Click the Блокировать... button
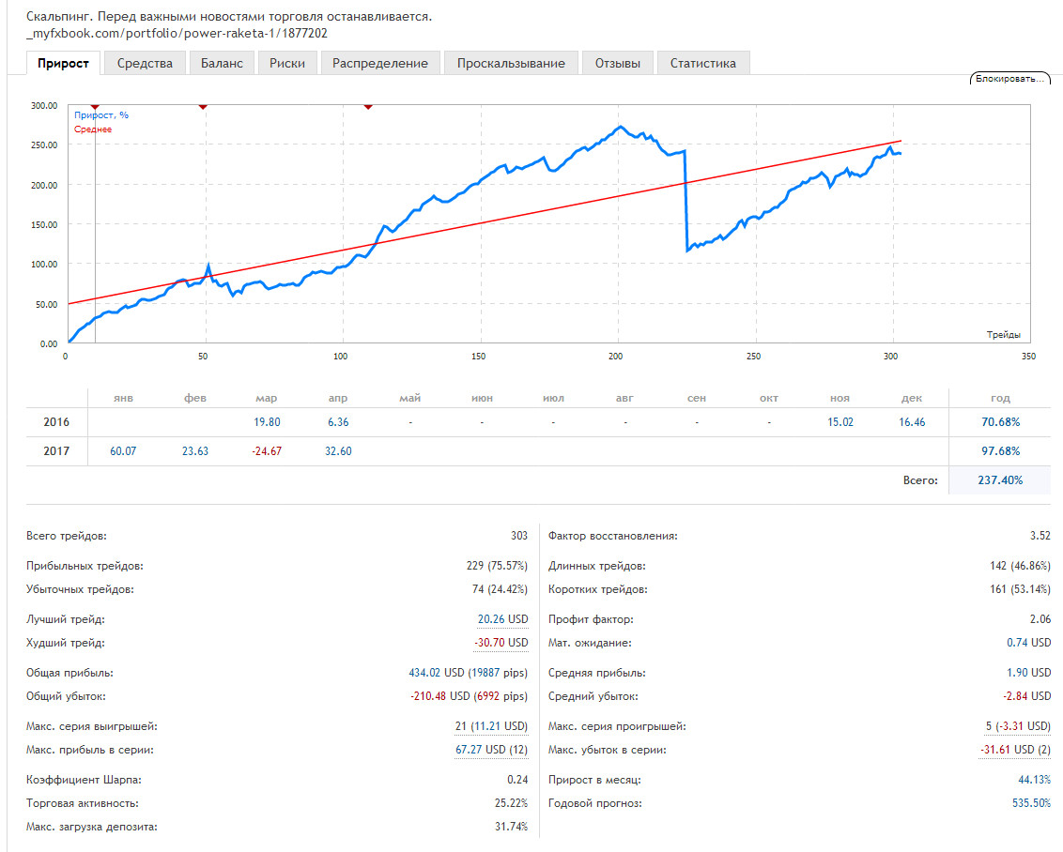Screen dimensions: 1063x852 pos(1010,79)
